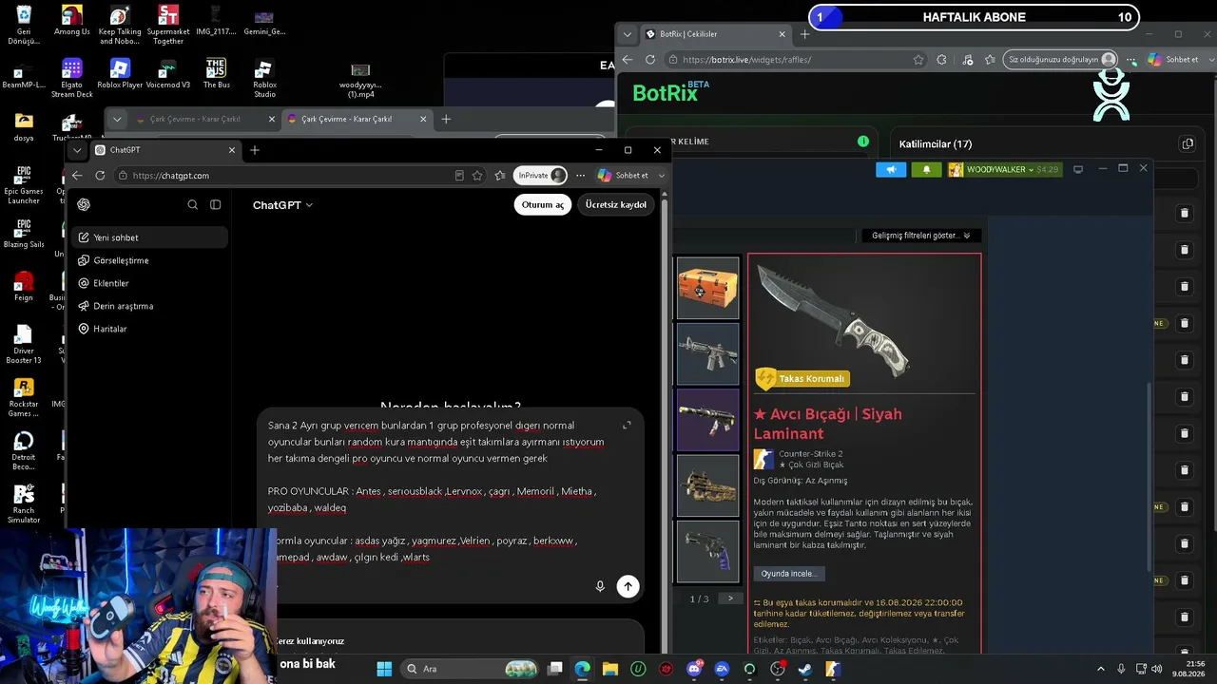The image size is (1217, 684).
Task: Open reader view icon in ChatGPT address bar
Action: point(459,176)
